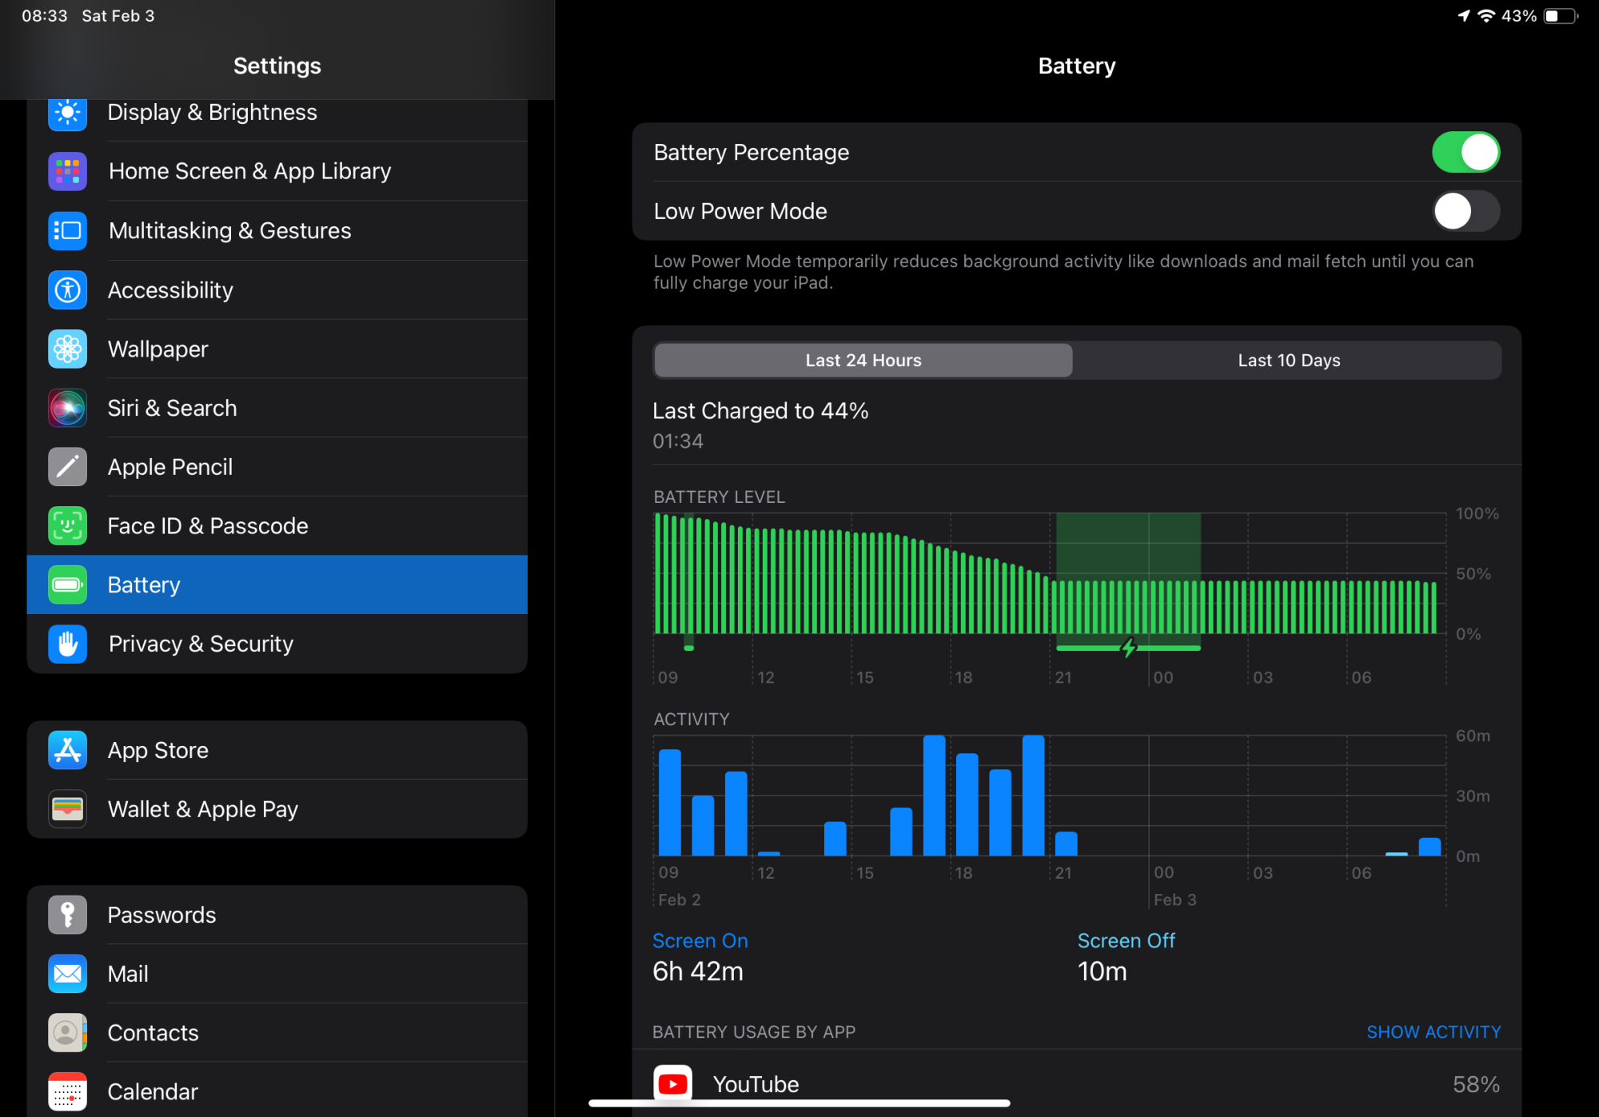Open Siri & Search icon
Image resolution: width=1599 pixels, height=1117 pixels.
pyautogui.click(x=67, y=409)
